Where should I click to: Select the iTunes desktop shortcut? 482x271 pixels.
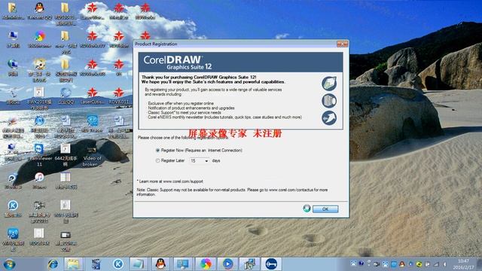point(39,181)
